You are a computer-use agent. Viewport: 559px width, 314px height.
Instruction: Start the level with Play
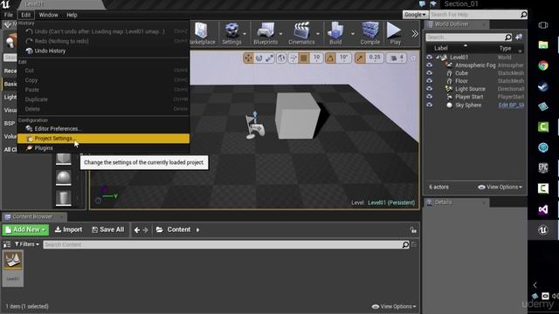395,33
